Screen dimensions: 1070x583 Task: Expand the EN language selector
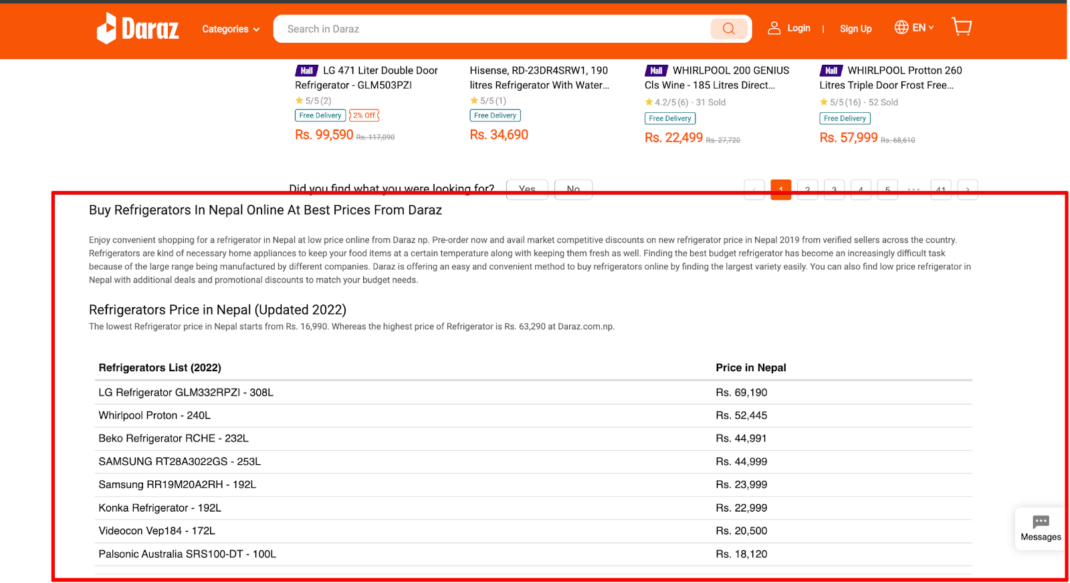(x=922, y=27)
